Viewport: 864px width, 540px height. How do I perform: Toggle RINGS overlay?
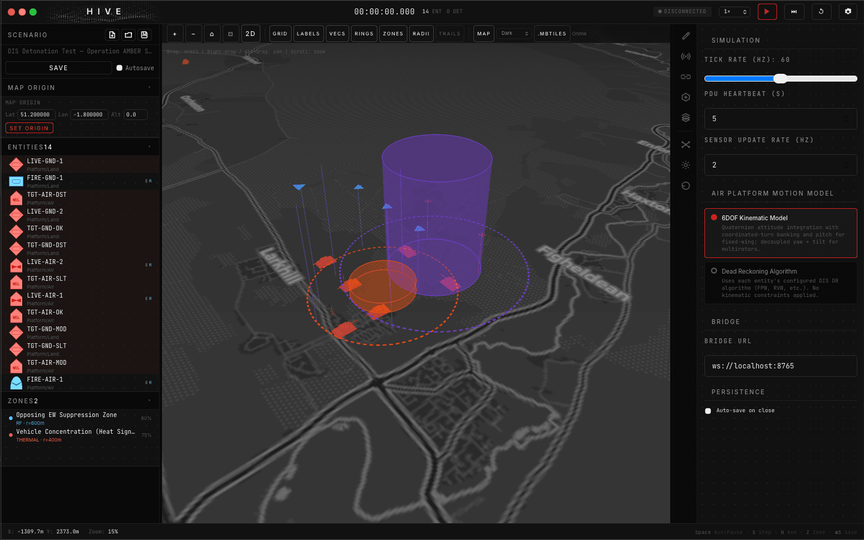(364, 34)
